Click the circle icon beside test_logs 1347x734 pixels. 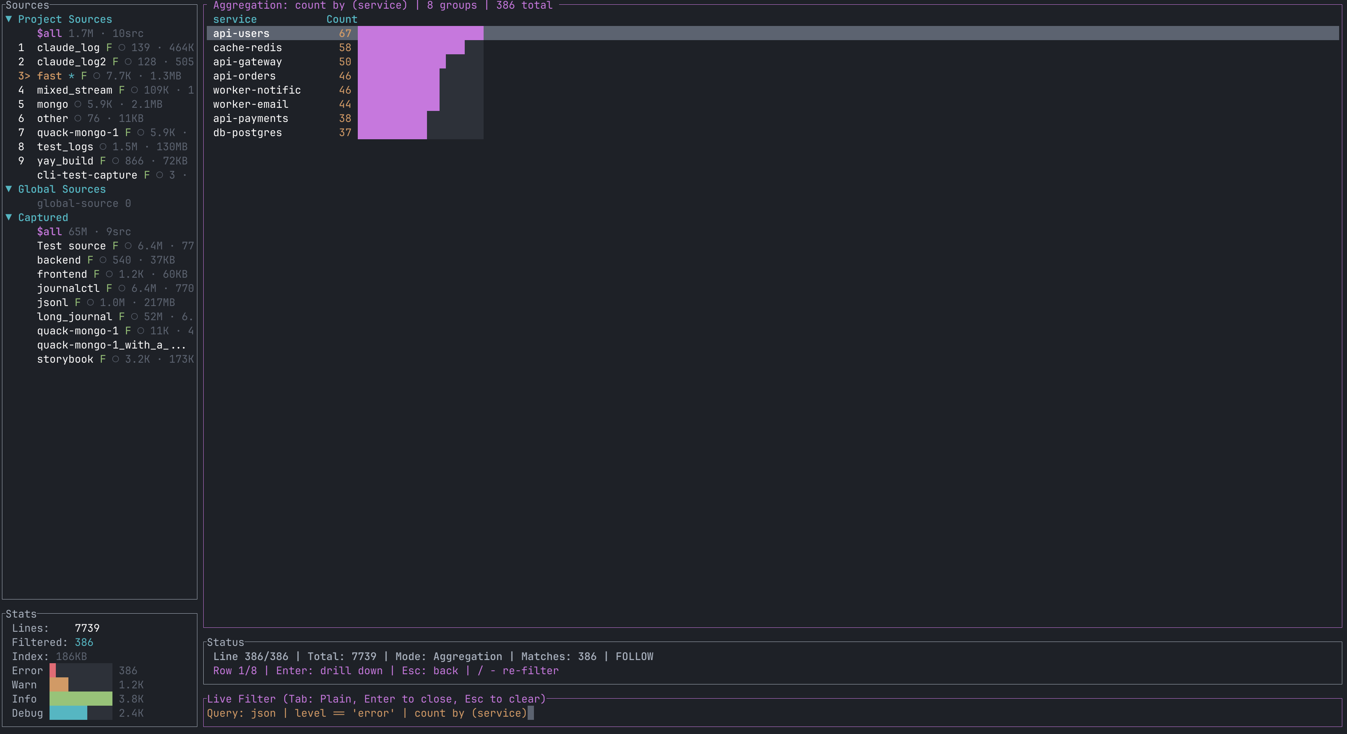coord(103,146)
